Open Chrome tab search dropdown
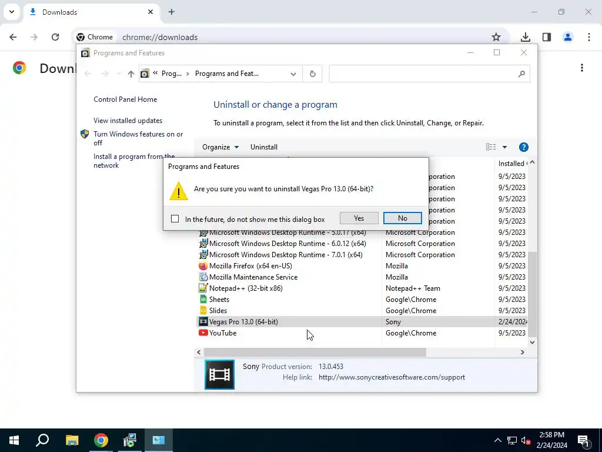 (x=12, y=12)
